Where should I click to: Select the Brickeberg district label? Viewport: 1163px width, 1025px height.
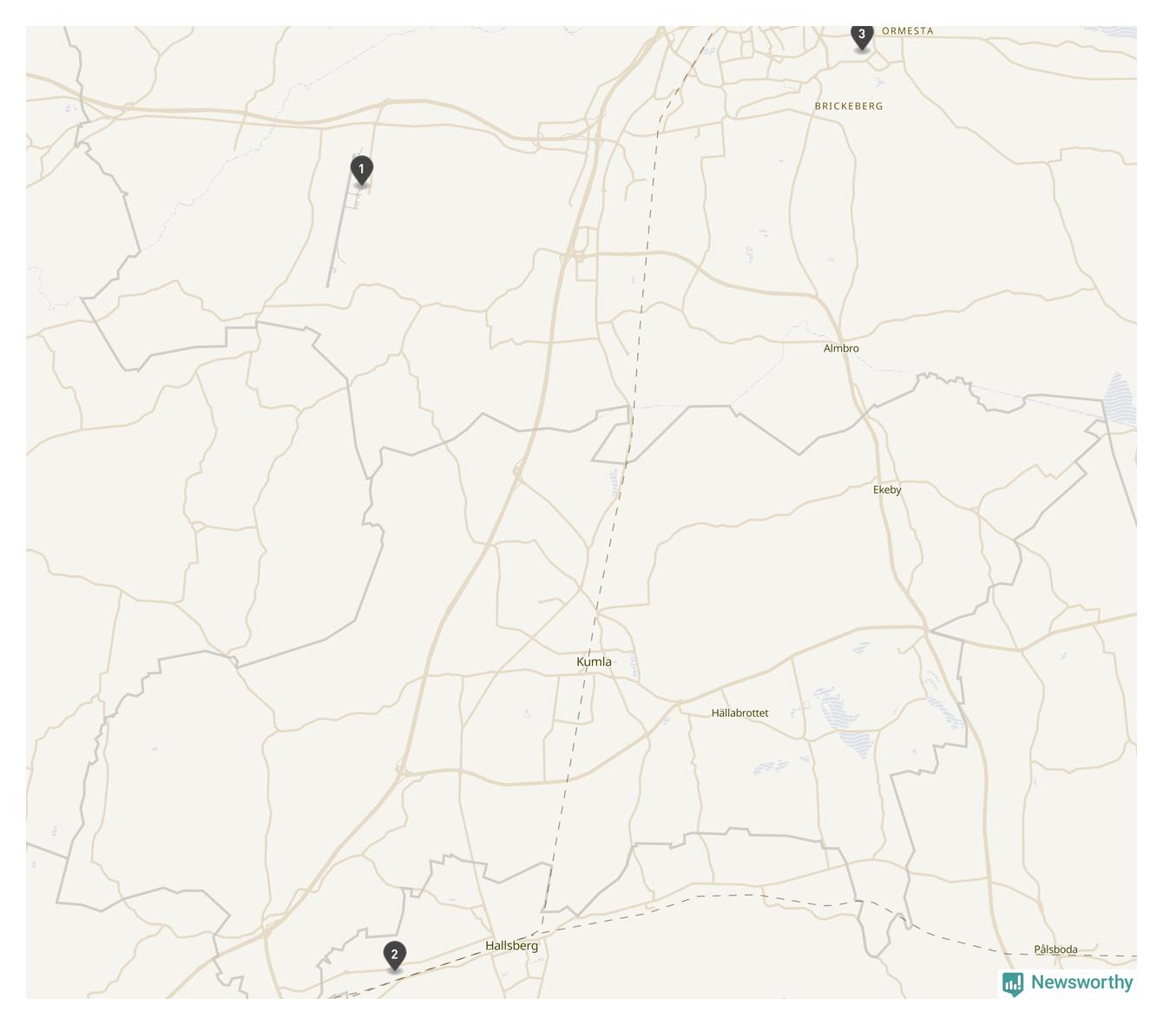click(x=849, y=106)
